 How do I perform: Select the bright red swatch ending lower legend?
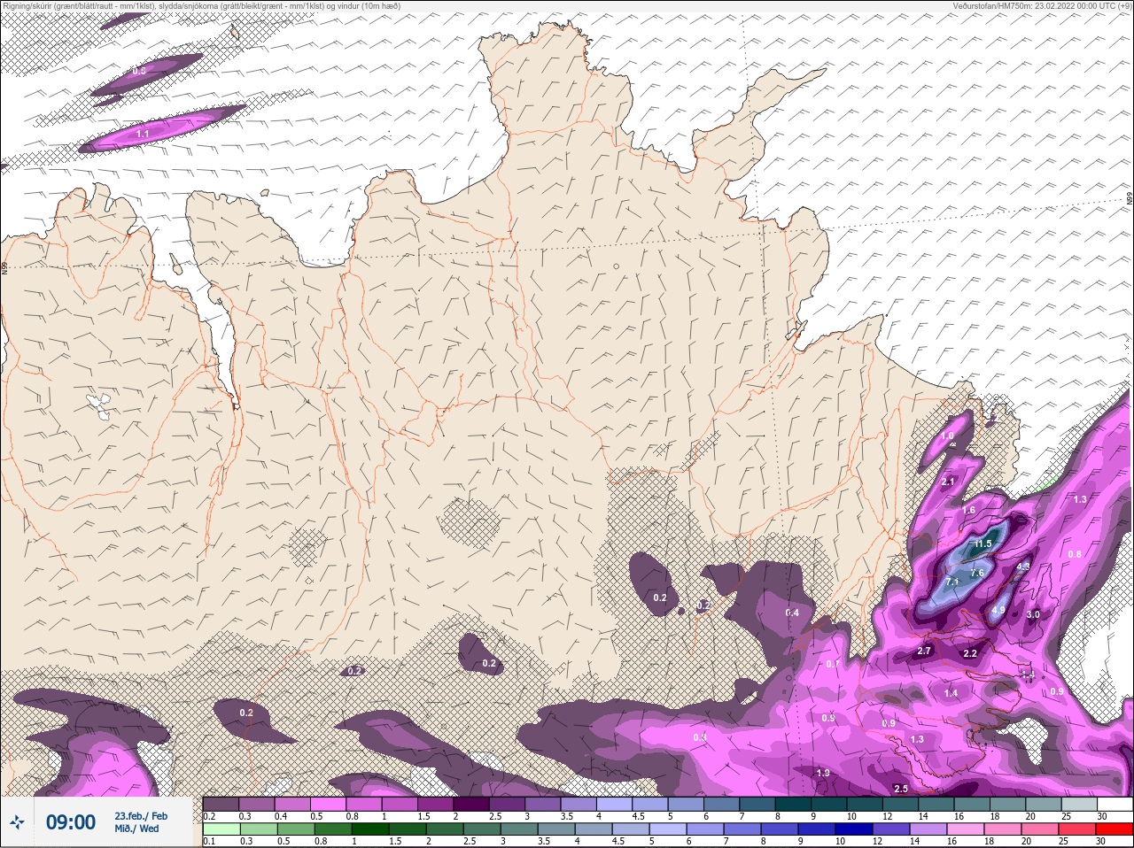coord(1114,829)
